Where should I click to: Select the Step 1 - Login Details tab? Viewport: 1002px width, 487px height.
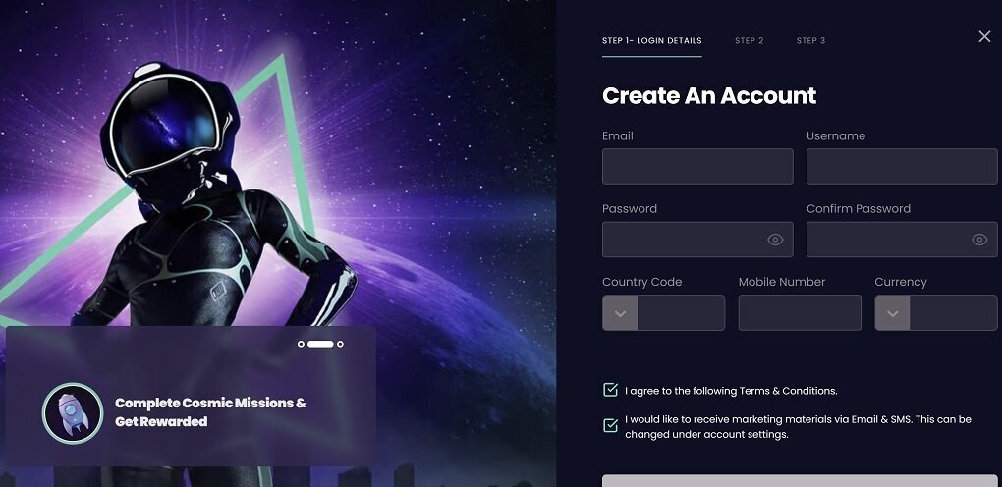coord(652,41)
